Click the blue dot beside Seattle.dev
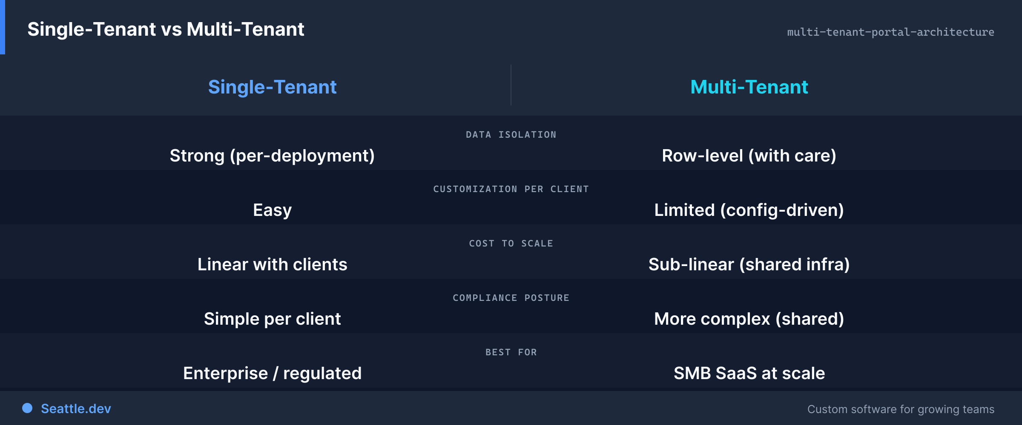 click(27, 408)
